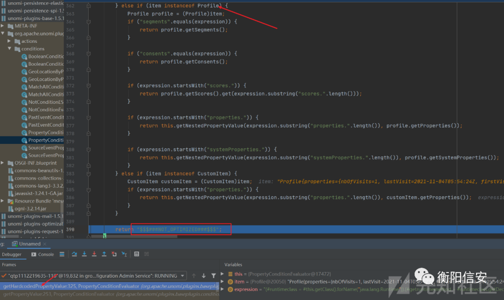
Task: Switch to the Debugger tab
Action: point(12,254)
